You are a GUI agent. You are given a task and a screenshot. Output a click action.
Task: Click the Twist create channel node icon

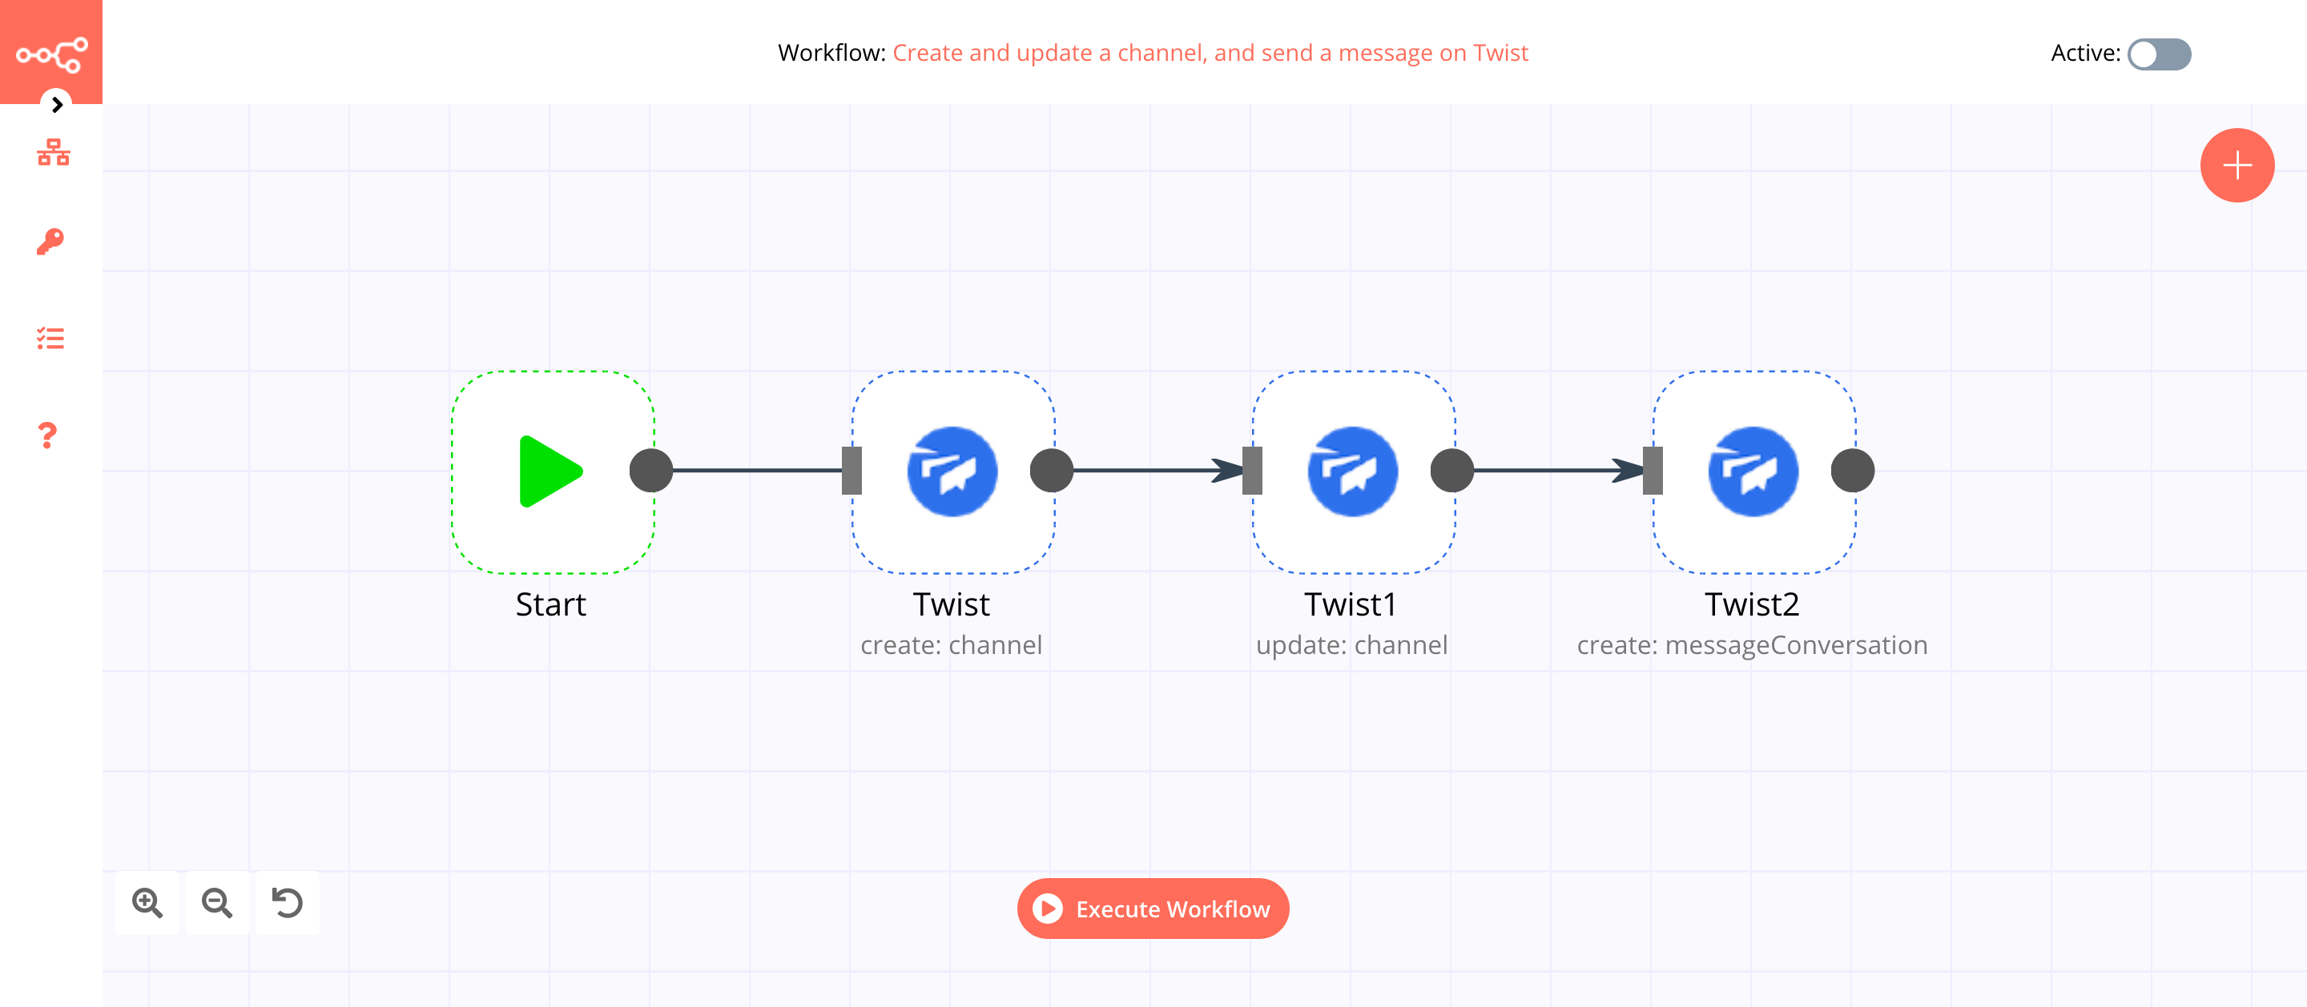955,471
